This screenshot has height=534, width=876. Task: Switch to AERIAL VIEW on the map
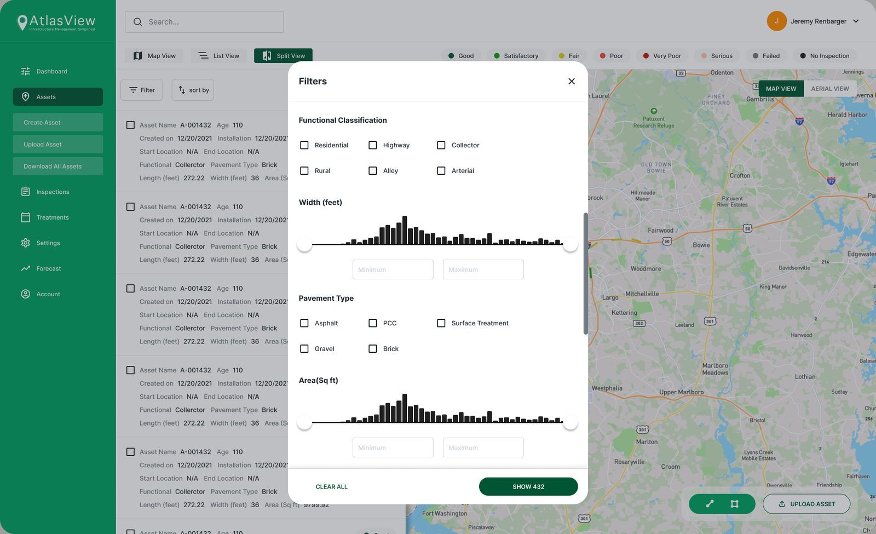830,89
